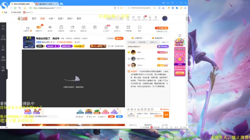Click the trophy icon in left sidebar

click(3, 68)
